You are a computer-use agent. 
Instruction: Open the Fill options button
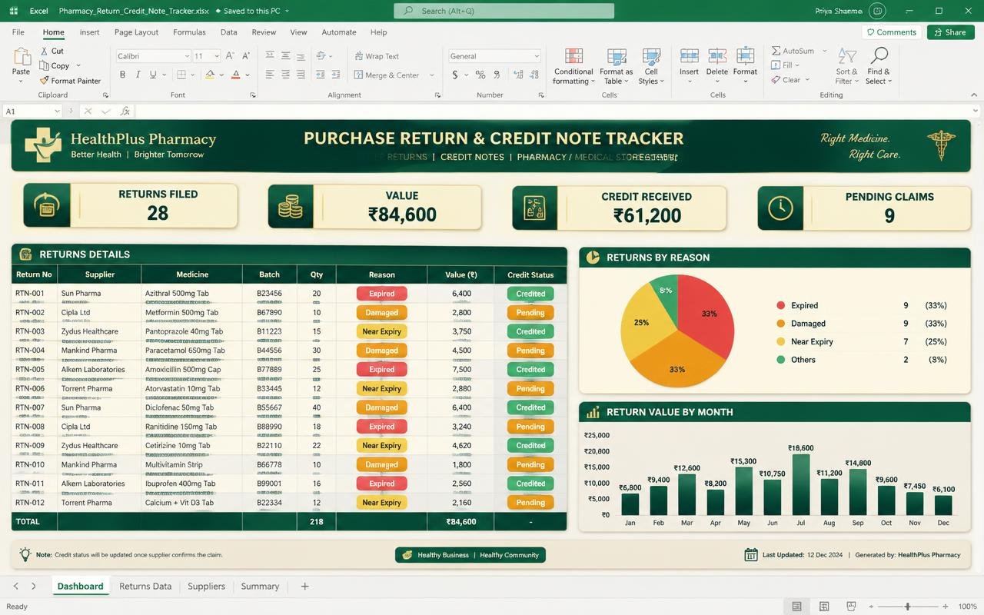(786, 65)
